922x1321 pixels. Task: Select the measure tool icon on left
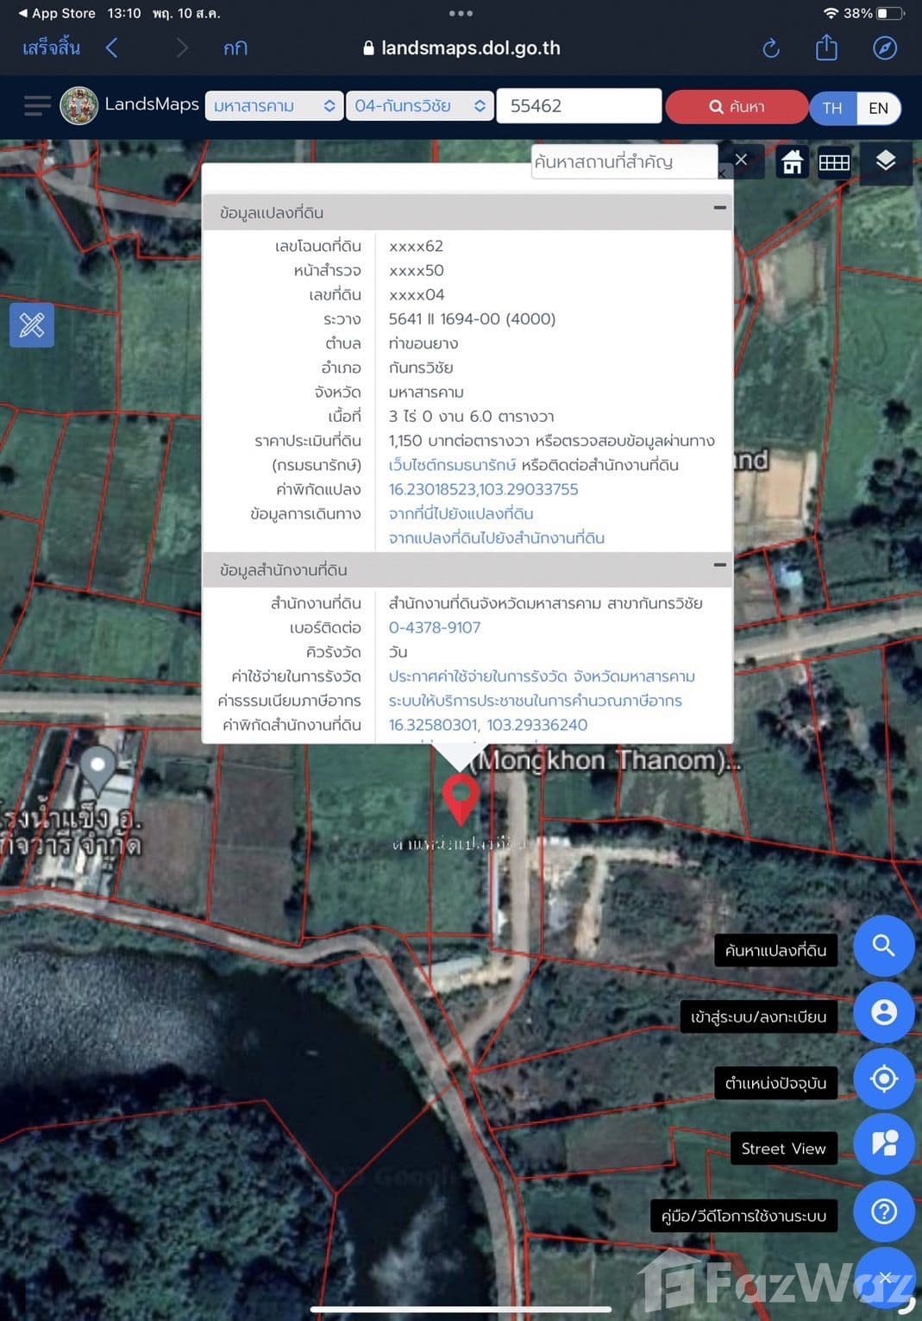[32, 325]
